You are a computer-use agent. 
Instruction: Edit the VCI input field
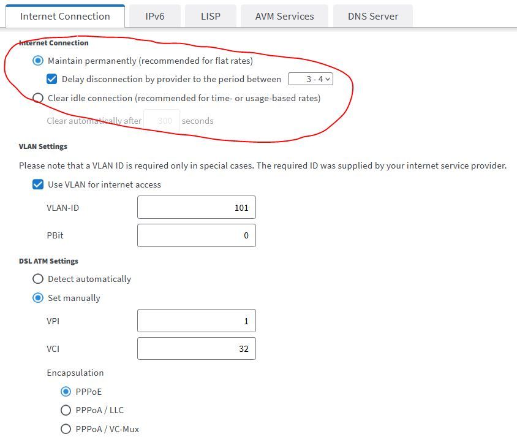point(196,349)
